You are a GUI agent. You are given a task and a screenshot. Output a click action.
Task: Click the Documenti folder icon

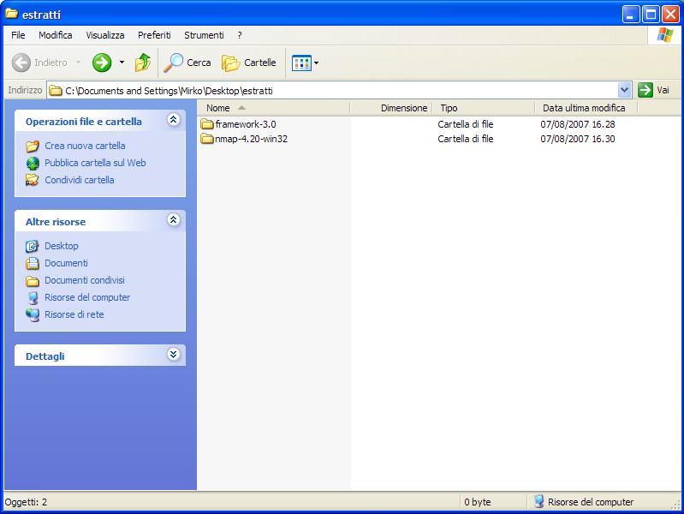coord(33,263)
